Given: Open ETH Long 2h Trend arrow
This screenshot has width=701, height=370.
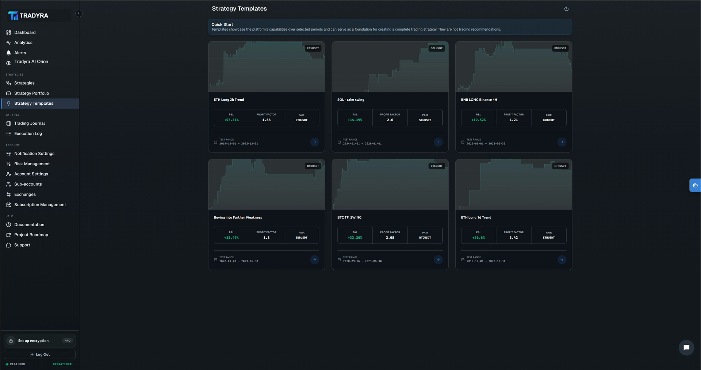Looking at the screenshot, I should point(314,142).
